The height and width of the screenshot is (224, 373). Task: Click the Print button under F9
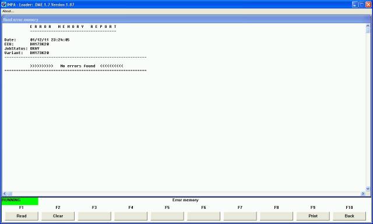tap(313, 216)
